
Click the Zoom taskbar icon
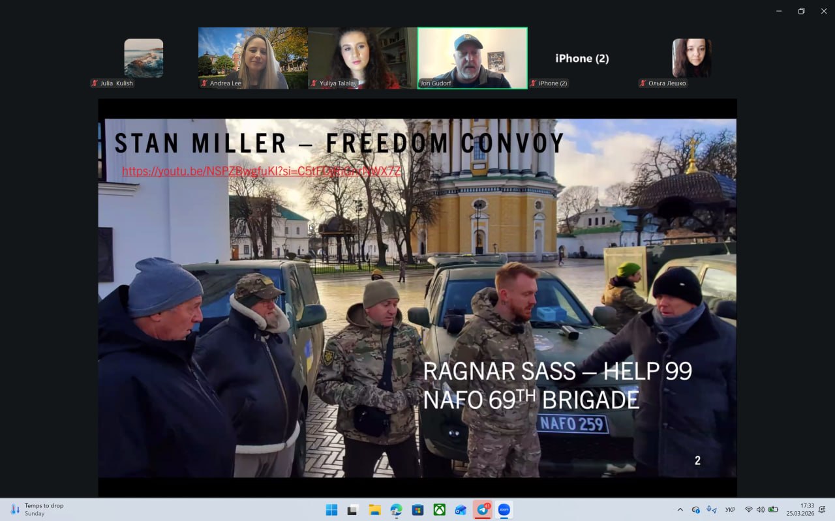(x=504, y=509)
